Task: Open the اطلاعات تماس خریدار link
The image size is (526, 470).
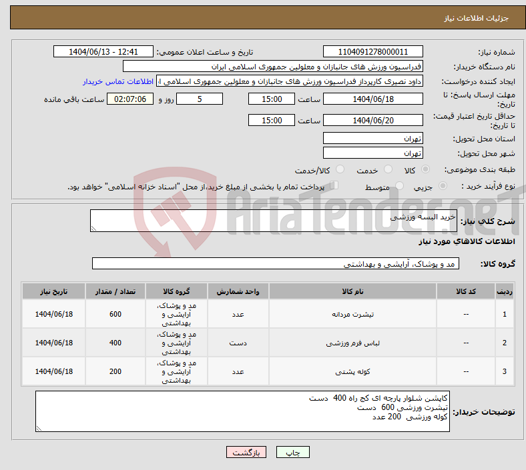Action: [118, 81]
